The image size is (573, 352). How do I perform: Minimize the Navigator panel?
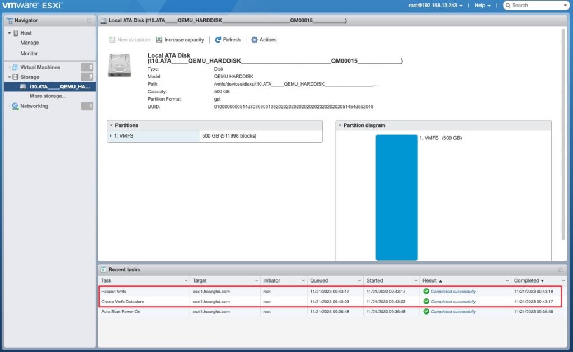[89, 21]
